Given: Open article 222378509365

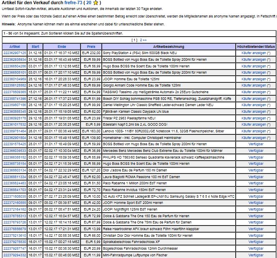Looking at the screenshot, I should point(15,92).
